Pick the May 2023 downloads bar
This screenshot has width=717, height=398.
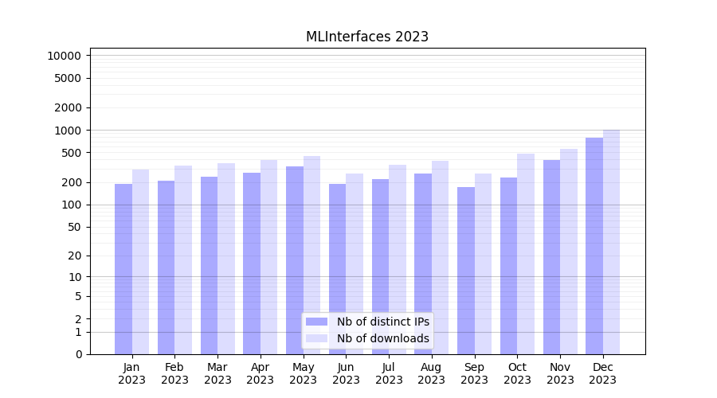click(x=311, y=255)
